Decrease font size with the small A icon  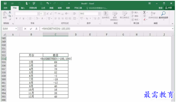coord(51,14)
